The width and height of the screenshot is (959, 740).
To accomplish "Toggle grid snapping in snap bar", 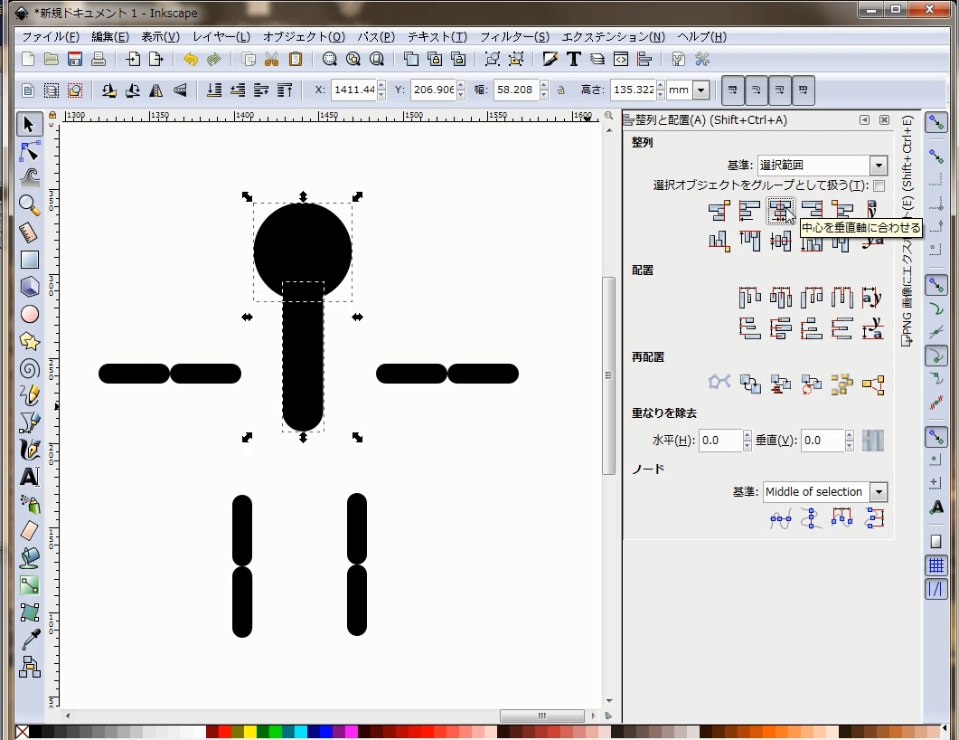I will click(936, 565).
